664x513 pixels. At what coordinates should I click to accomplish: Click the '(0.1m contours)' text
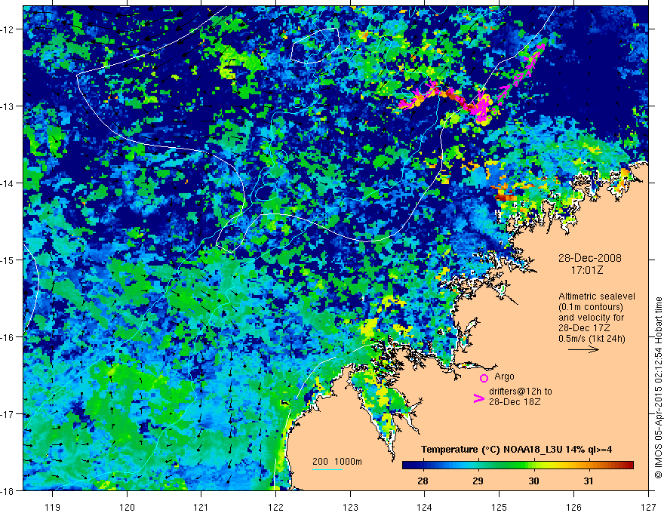tap(591, 307)
